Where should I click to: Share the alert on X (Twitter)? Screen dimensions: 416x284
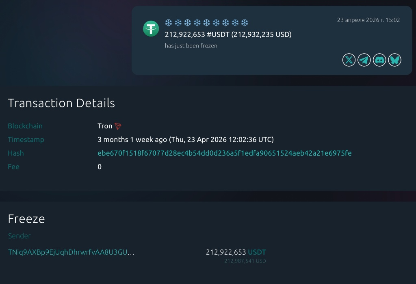click(x=349, y=60)
